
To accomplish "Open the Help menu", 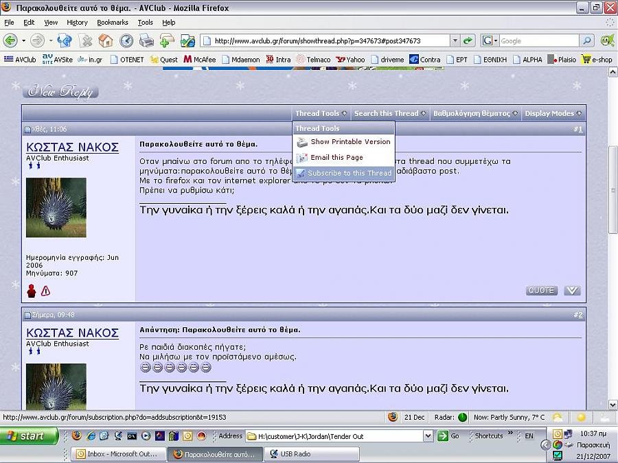I will click(169, 23).
